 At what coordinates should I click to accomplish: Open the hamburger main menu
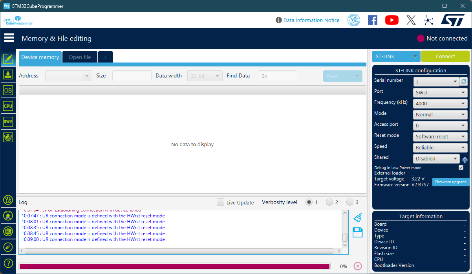[9, 38]
